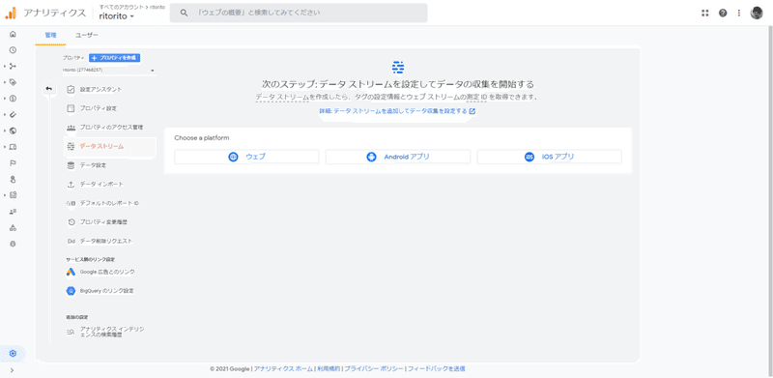This screenshot has width=773, height=378.
Task: Switch to the User (ユーザー) tab
Action: pyautogui.click(x=87, y=36)
